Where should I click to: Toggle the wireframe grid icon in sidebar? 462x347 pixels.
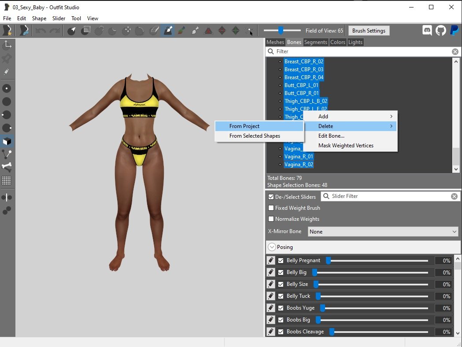click(x=7, y=180)
